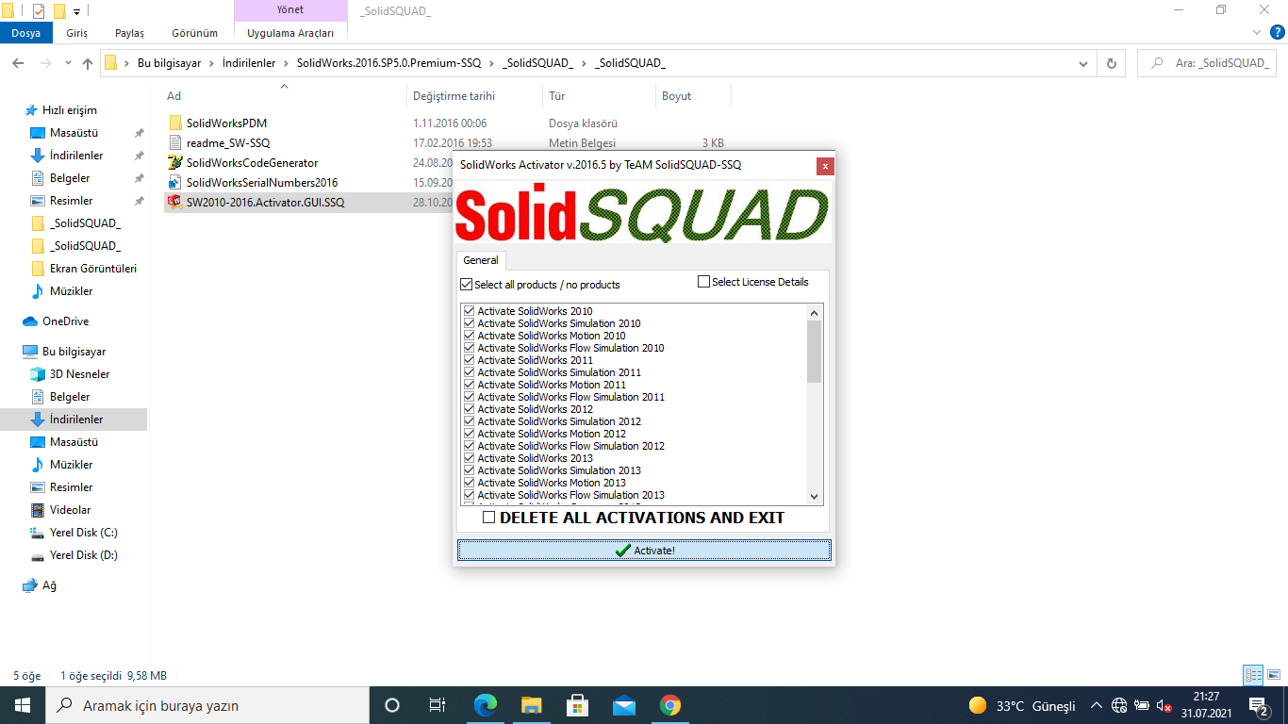The image size is (1288, 724).
Task: Toggle Select all products / no products
Action: click(x=466, y=284)
